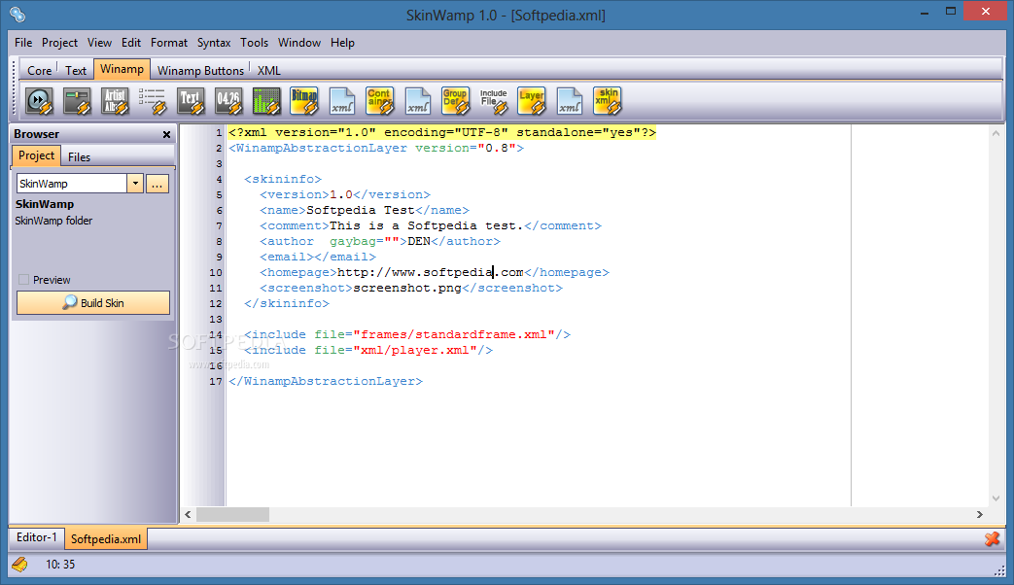
Task: Open the Help menu
Action: [x=343, y=43]
